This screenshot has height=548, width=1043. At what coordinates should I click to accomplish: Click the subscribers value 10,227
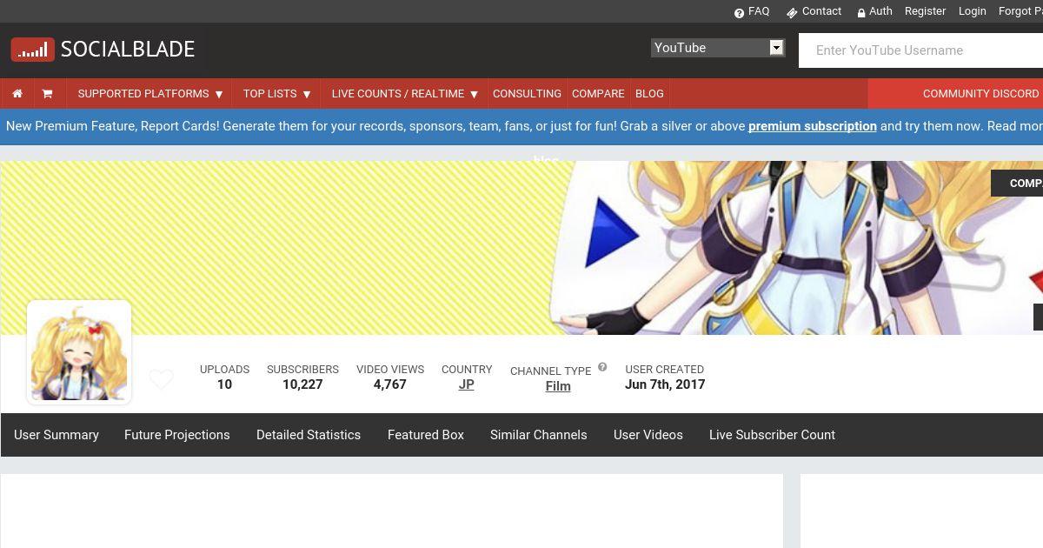pyautogui.click(x=302, y=384)
